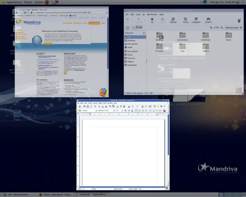
Task: Toggle Justified alignment in Writer
Action: [x=146, y=111]
